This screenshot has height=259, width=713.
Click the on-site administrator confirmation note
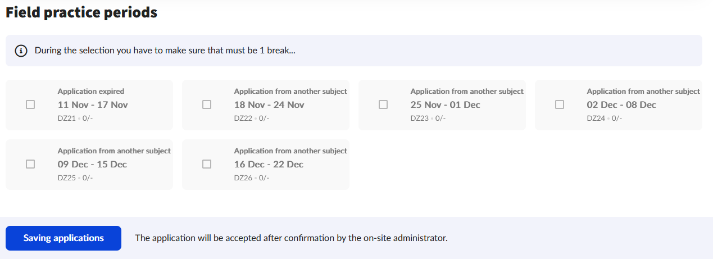pyautogui.click(x=291, y=238)
